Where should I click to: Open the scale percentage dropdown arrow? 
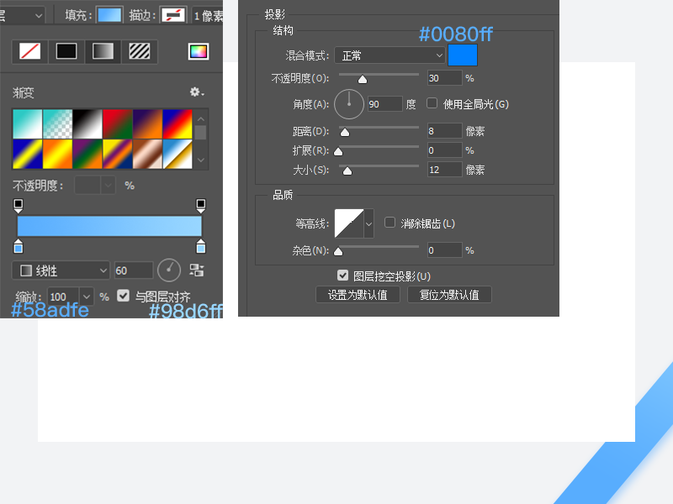point(87,297)
